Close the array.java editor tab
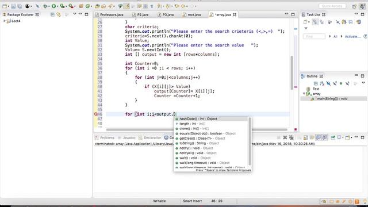 (235, 14)
